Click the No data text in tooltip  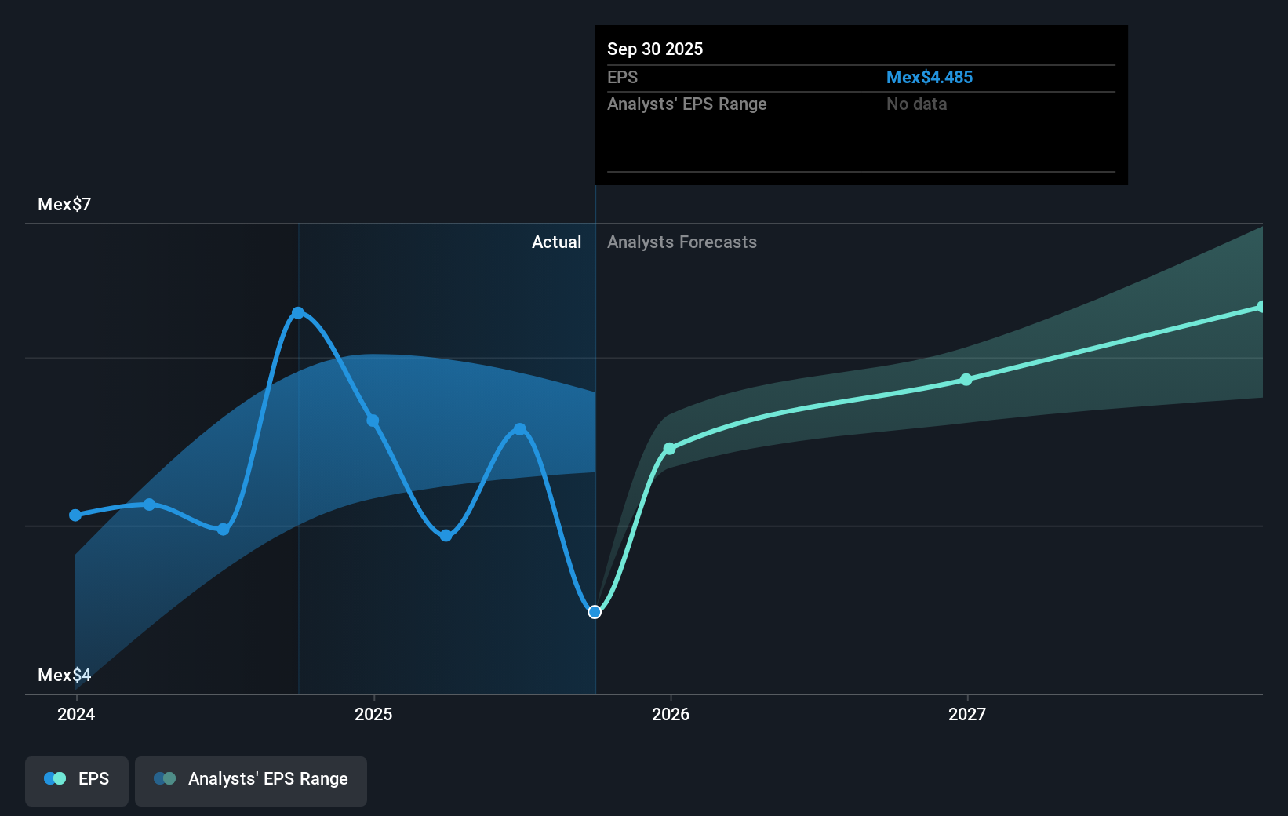pos(916,104)
